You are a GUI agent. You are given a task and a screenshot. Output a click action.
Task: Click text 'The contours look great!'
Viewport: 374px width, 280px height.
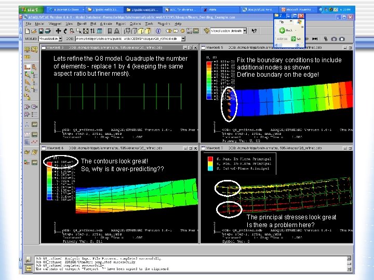click(x=114, y=161)
